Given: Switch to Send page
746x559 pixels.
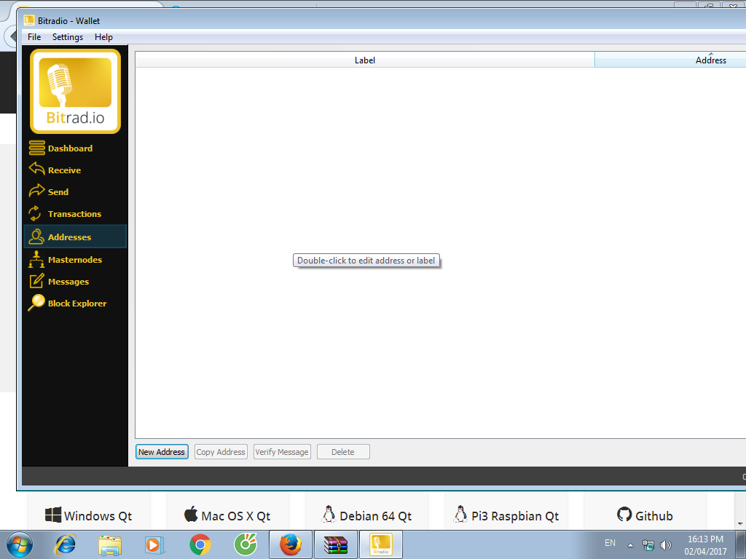Looking at the screenshot, I should (58, 192).
